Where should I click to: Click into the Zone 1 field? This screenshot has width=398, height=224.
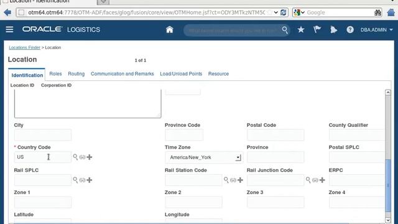pos(43,202)
